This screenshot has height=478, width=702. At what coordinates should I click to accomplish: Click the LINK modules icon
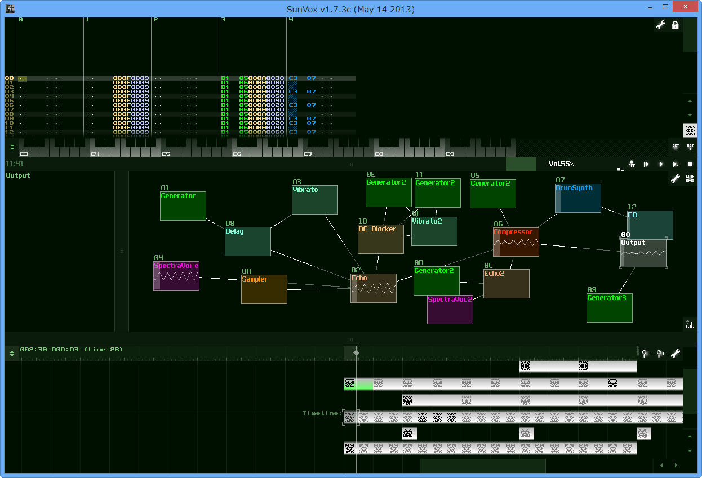(690, 178)
